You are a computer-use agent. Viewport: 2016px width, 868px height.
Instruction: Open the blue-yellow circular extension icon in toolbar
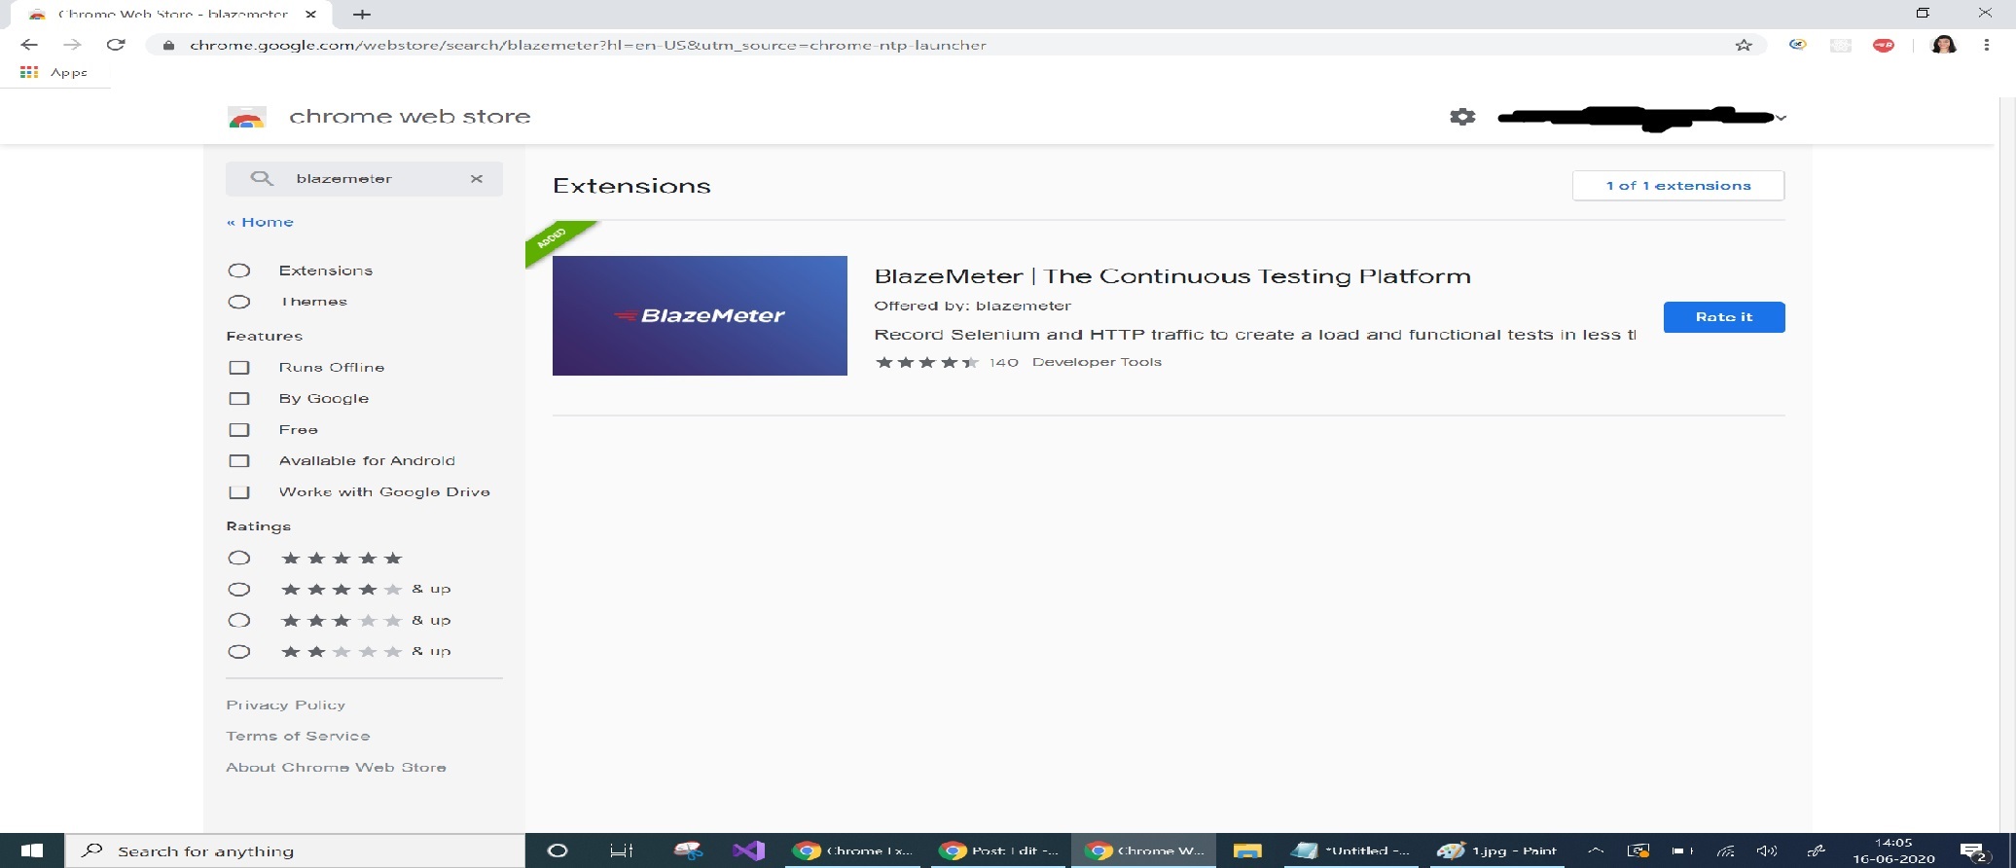1798,45
